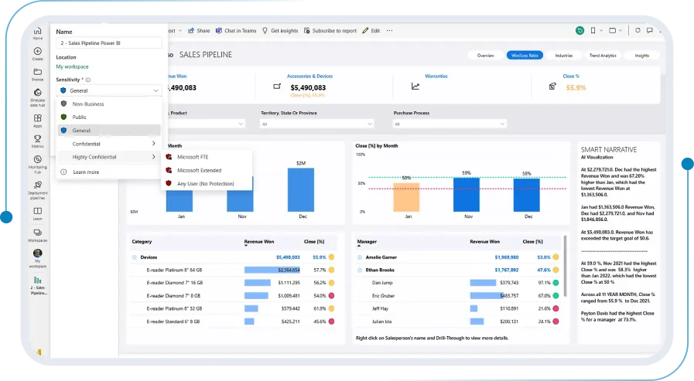Click the Eric Gruber revenue bar
Image resolution: width=694 pixels, height=381 pixels.
(486, 296)
